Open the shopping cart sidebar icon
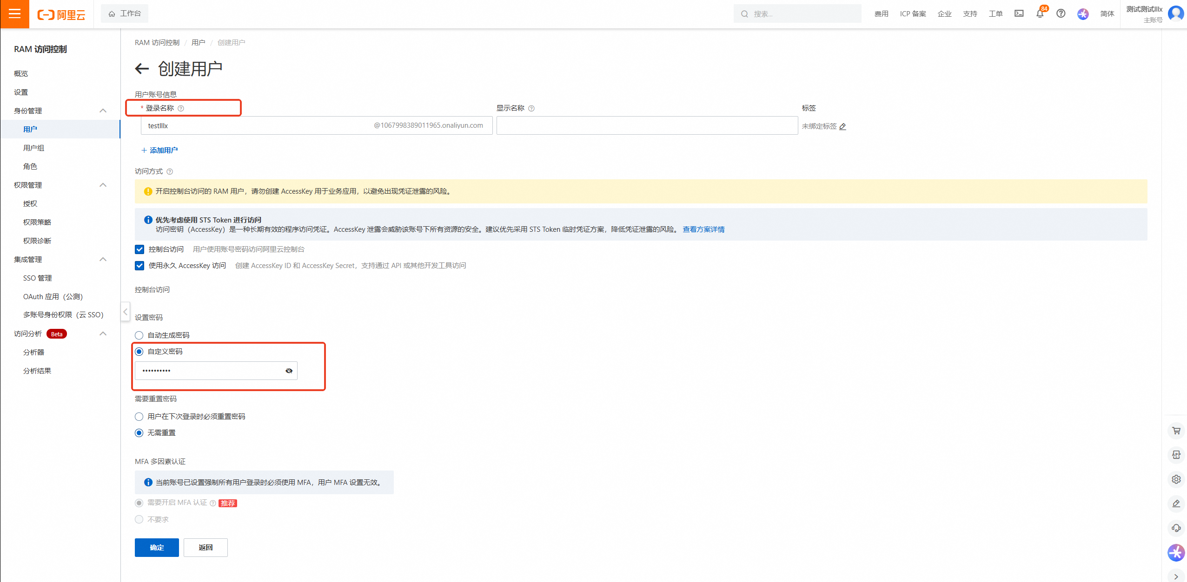Image resolution: width=1187 pixels, height=582 pixels. tap(1176, 431)
